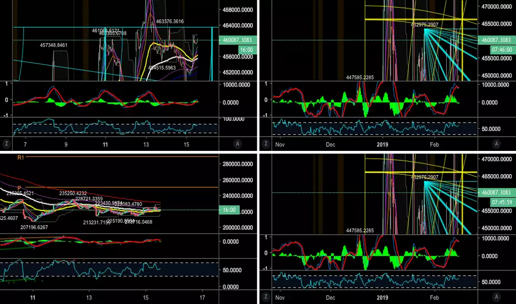516x304 pixels.
Task: Click the 10000.0000 indicator value in the top-left chart
Action: click(x=236, y=85)
